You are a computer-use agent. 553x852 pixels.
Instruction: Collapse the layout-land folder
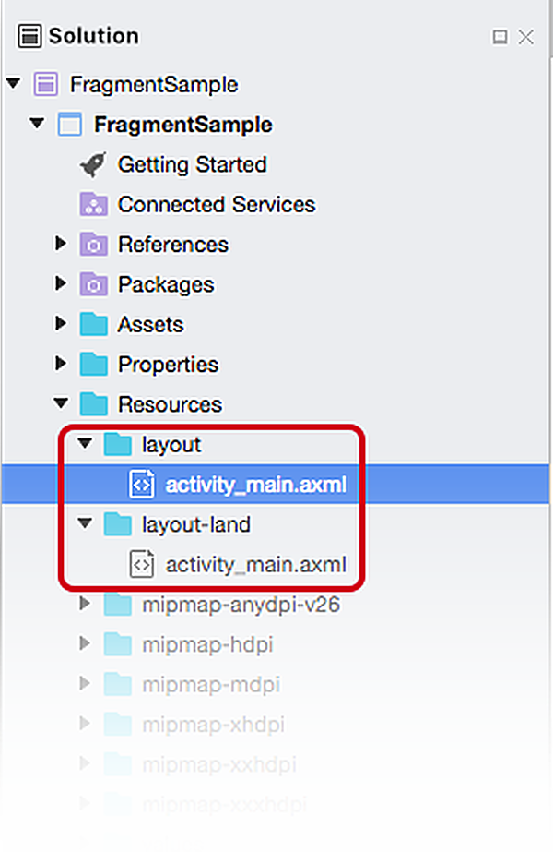coord(86,523)
